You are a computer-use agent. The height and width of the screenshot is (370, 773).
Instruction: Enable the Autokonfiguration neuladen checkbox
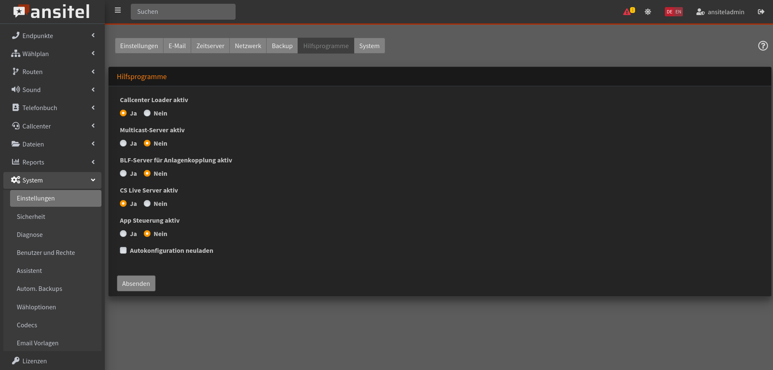point(123,250)
